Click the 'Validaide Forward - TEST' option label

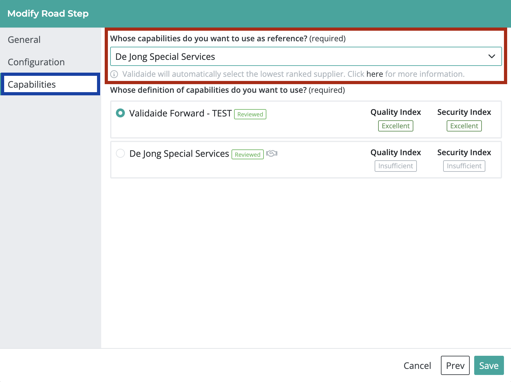(x=180, y=113)
